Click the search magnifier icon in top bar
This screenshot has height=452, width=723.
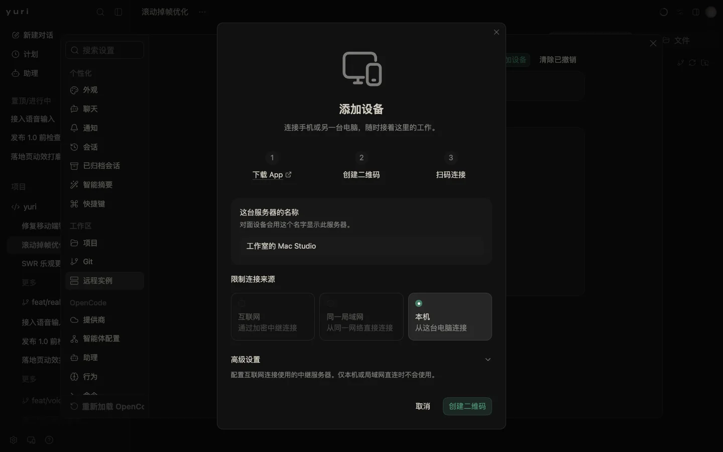click(x=100, y=12)
